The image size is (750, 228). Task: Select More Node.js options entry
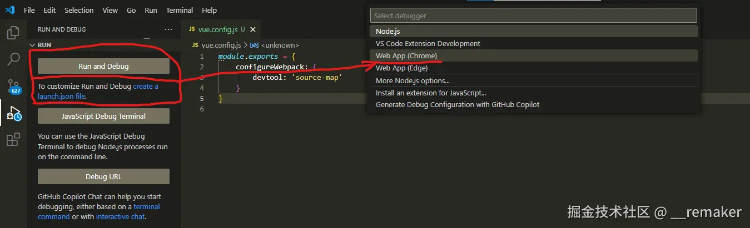[x=413, y=81]
